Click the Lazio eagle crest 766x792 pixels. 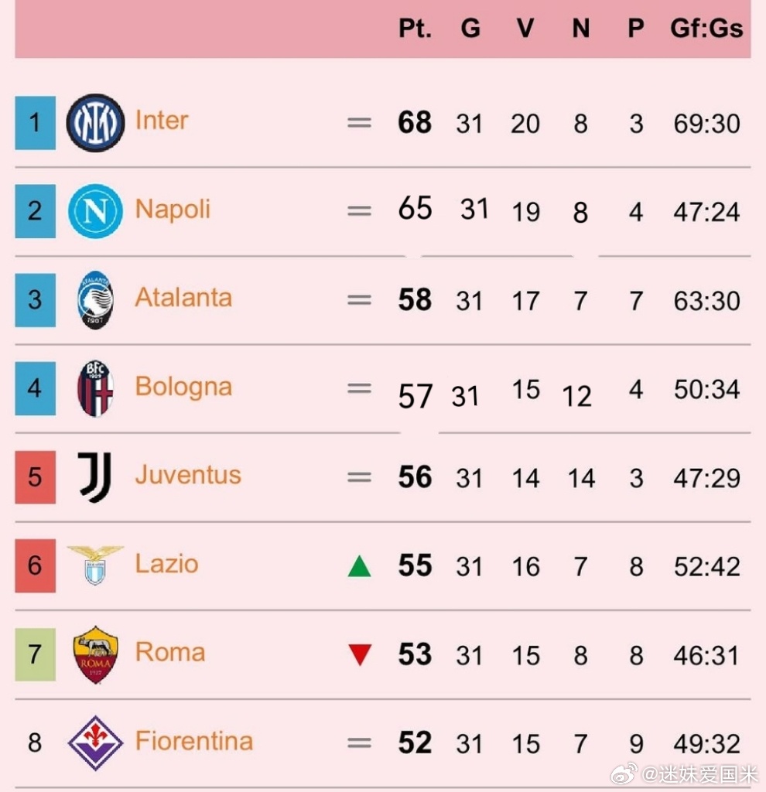[95, 565]
